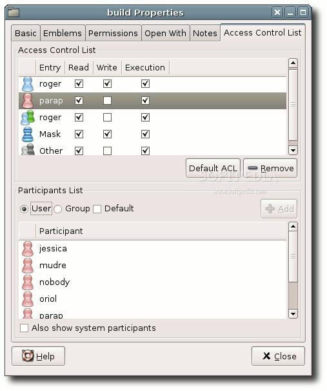The width and height of the screenshot is (327, 391).
Task: Click the pink user icon next to oriol
Action: coord(28,299)
